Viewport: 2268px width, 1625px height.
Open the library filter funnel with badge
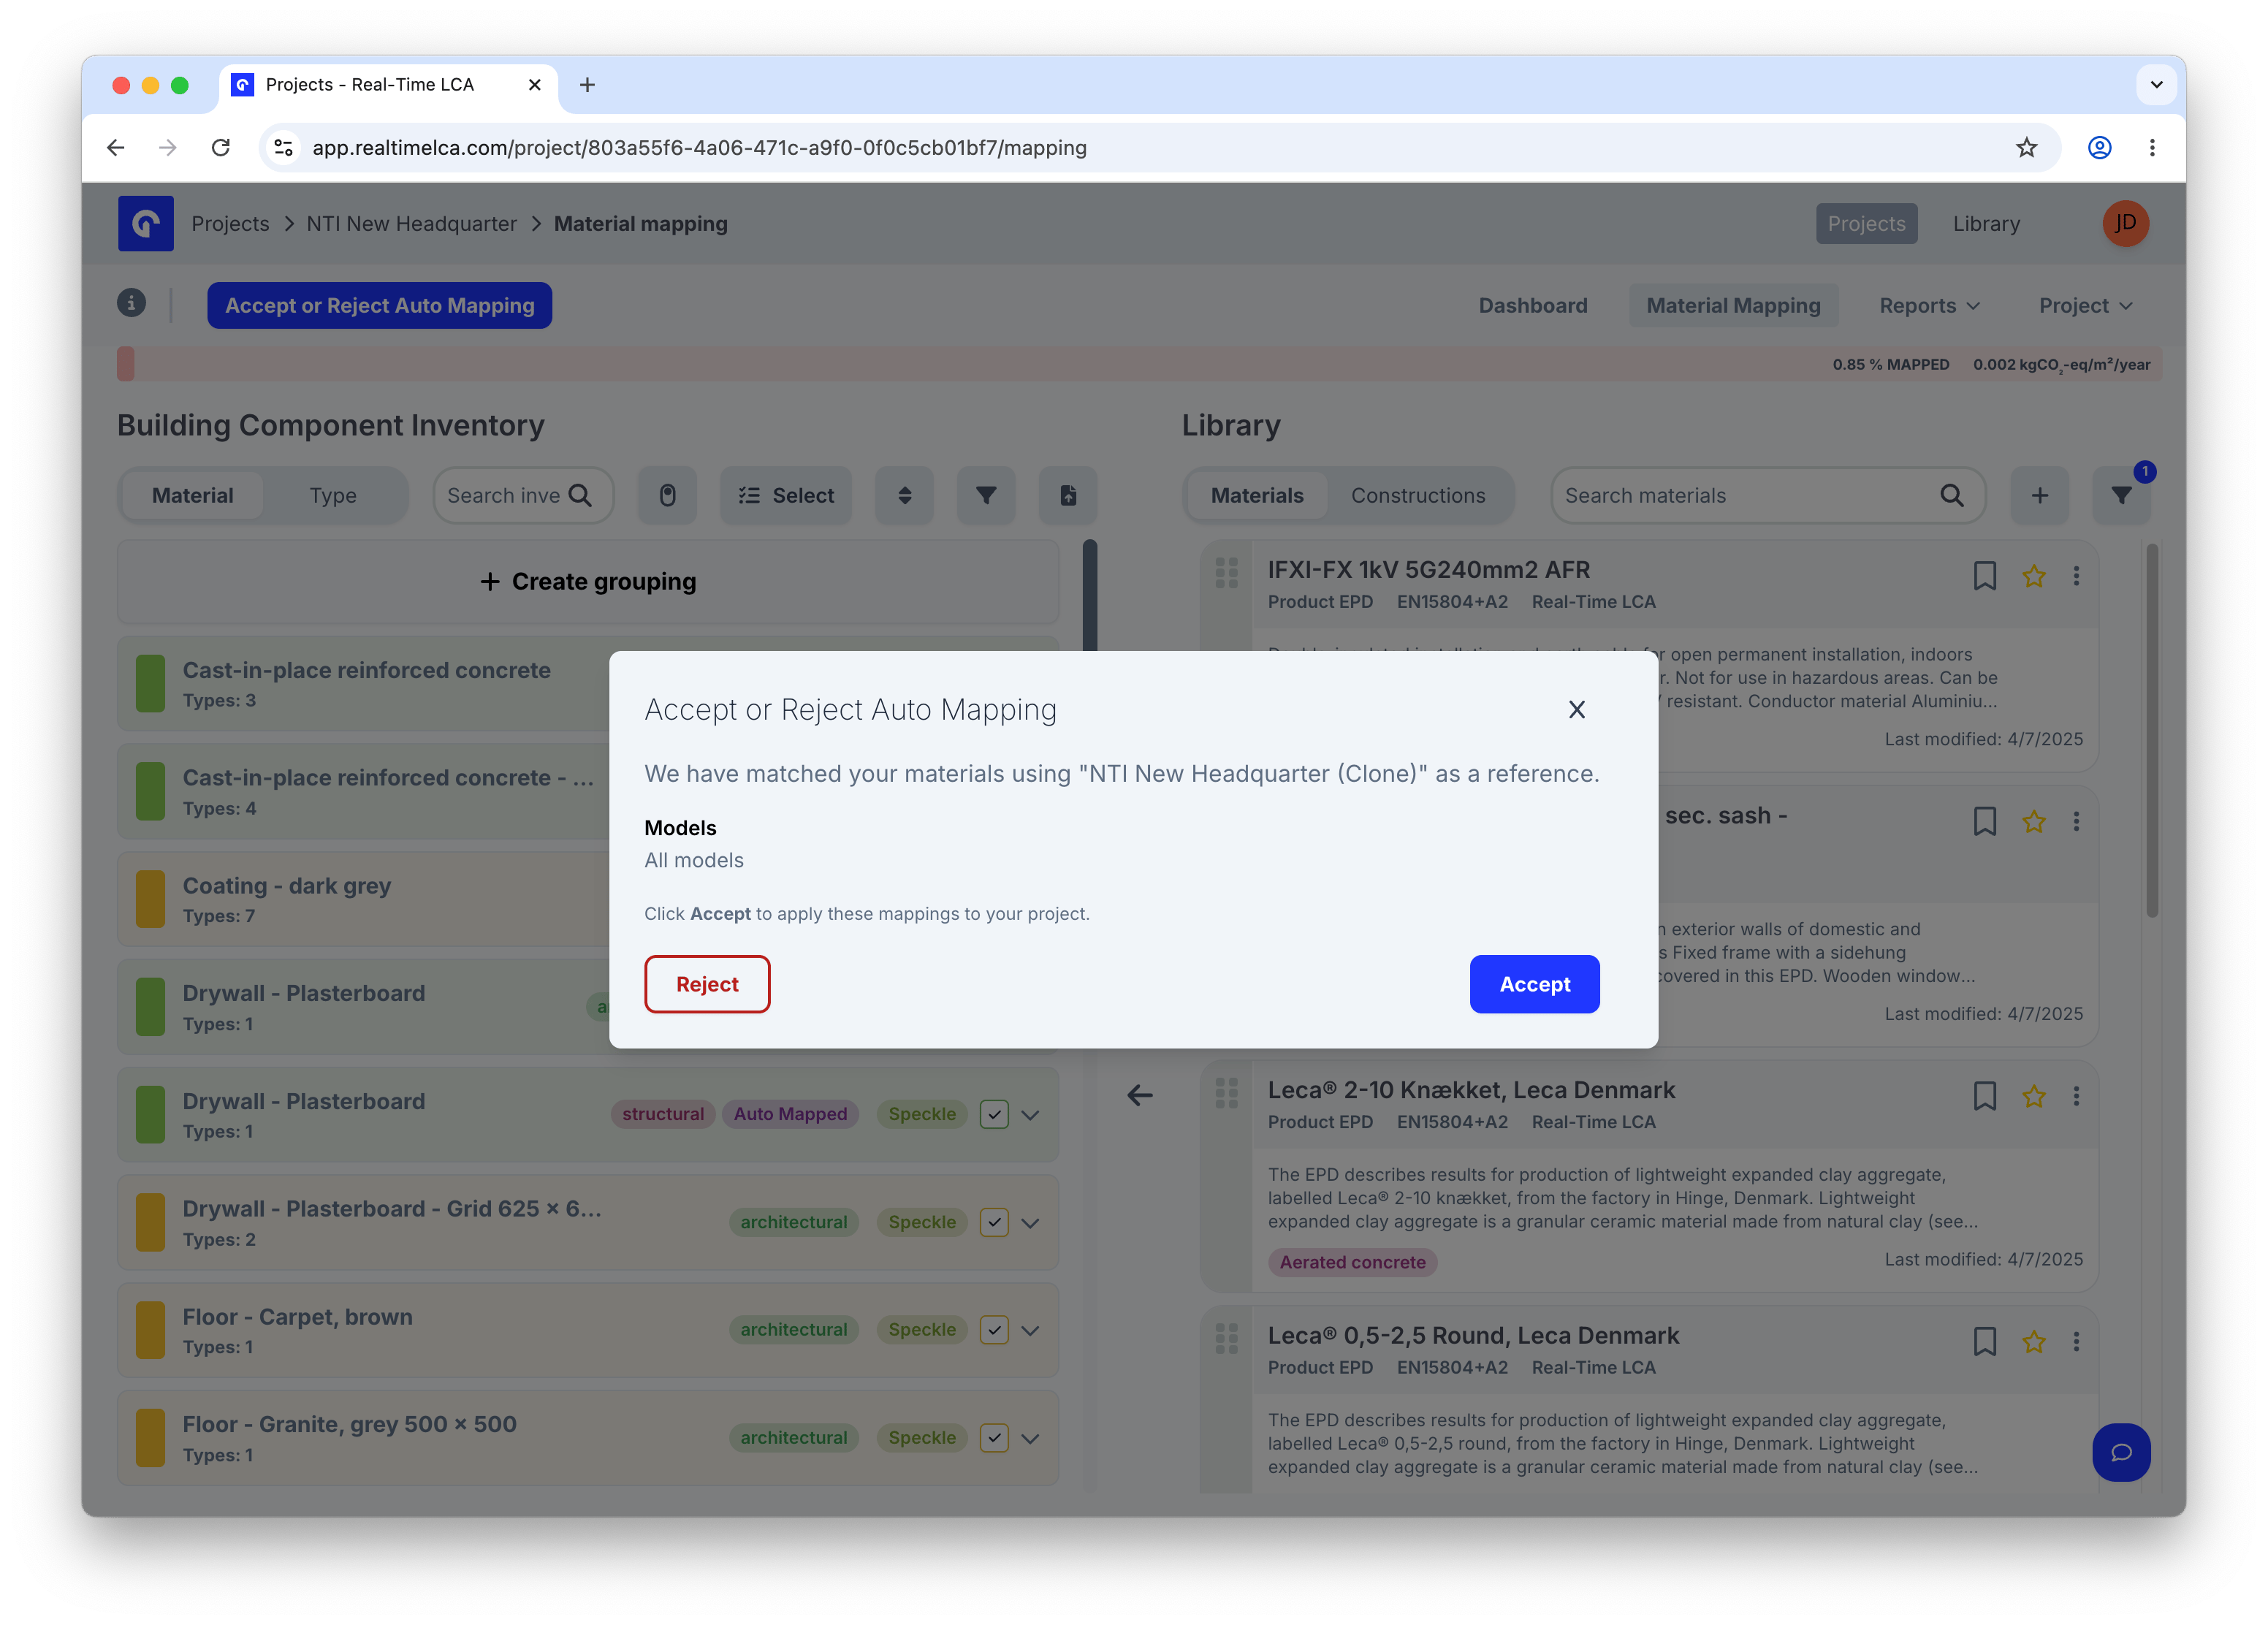click(2121, 495)
